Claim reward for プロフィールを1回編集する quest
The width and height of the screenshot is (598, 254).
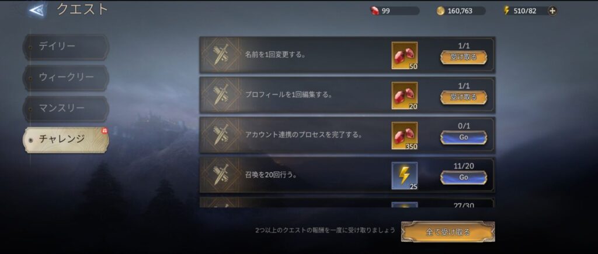pos(463,97)
